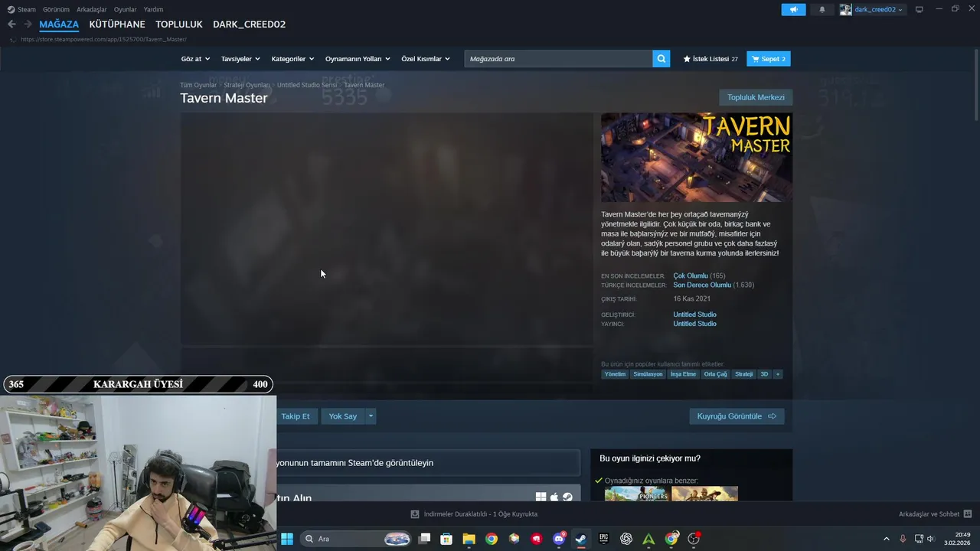Open the paused downloads status bar
980x551 pixels.
pyautogui.click(x=474, y=514)
